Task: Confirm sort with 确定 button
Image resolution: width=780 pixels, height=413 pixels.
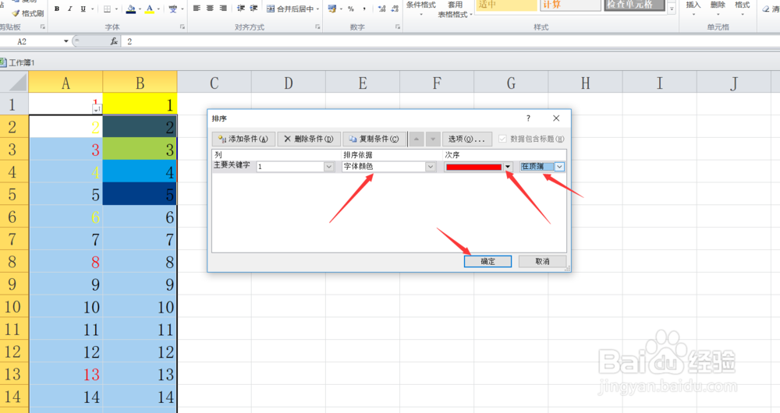Action: (x=487, y=261)
